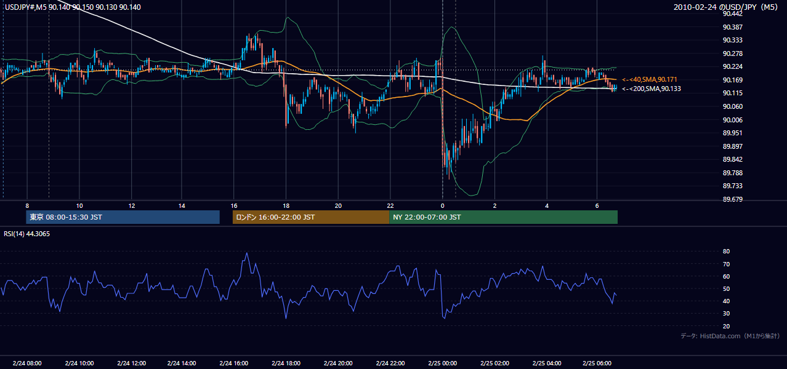Click price axis value 89.842
The width and height of the screenshot is (787, 369).
[x=733, y=159]
